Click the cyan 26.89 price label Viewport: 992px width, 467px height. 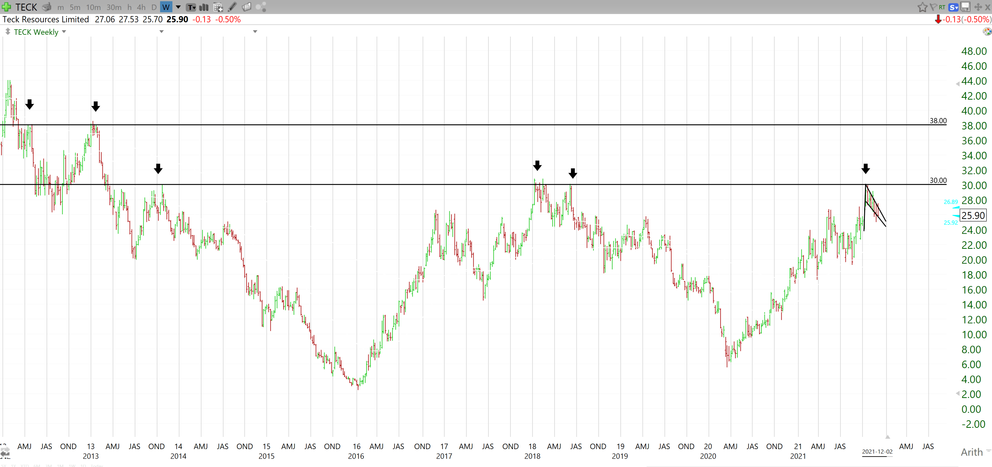[951, 202]
